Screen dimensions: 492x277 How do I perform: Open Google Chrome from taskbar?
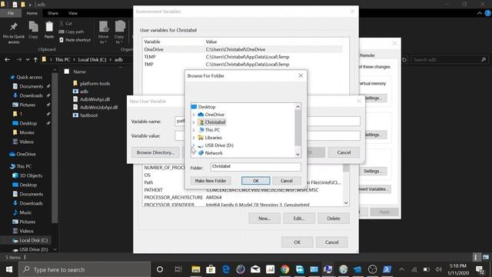[x=284, y=269]
